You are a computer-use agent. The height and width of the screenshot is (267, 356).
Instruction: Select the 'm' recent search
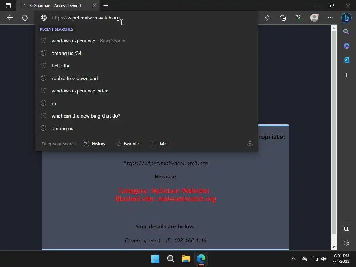[146, 103]
